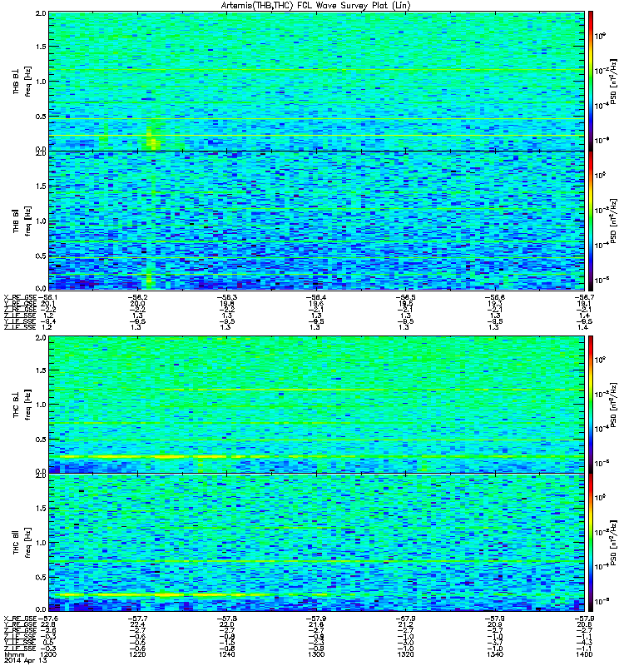The width and height of the screenshot is (624, 666).
Task: Click the '2.0' frequency tick of the THC B⊥ panel
Action: coord(41,338)
